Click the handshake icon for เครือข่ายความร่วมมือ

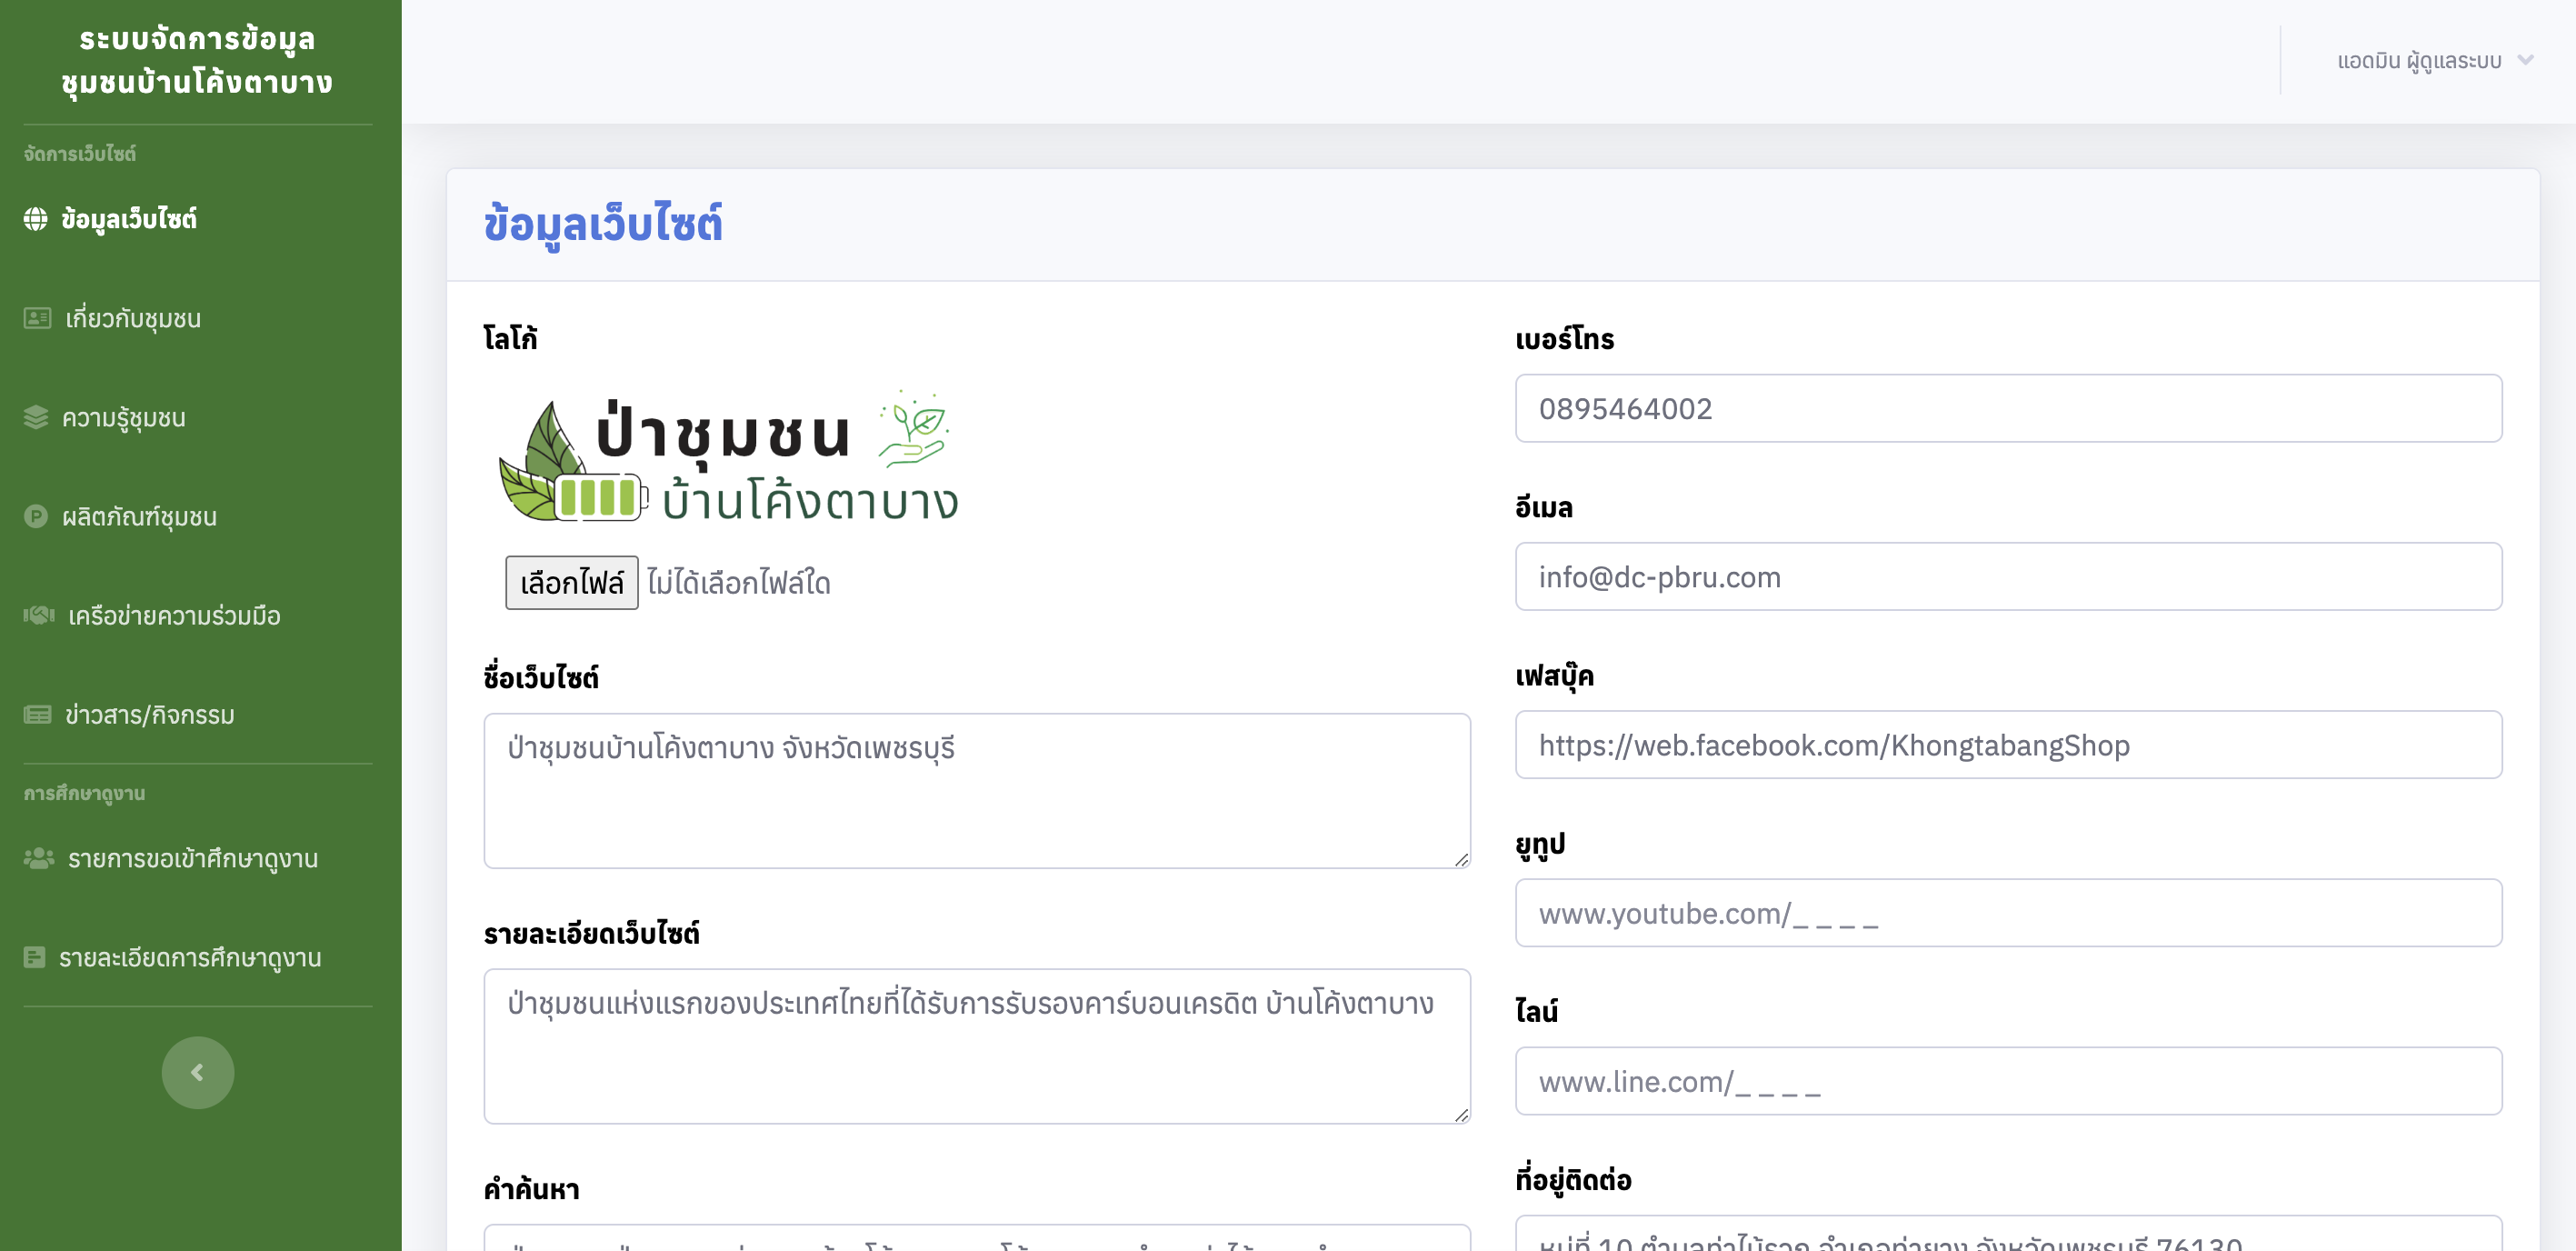[39, 615]
